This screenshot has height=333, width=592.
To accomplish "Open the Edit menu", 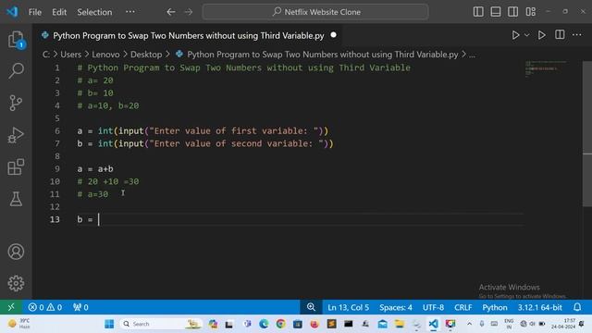I will 59,12.
